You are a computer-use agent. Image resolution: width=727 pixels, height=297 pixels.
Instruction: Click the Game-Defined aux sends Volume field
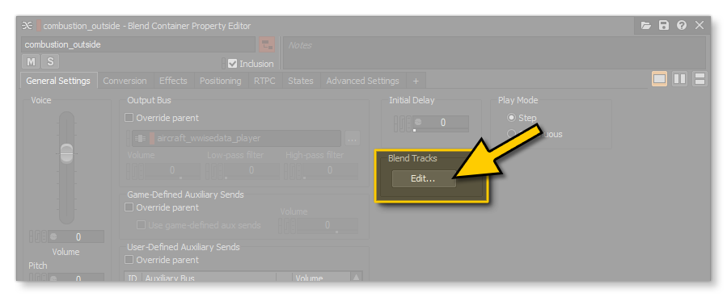(x=328, y=225)
